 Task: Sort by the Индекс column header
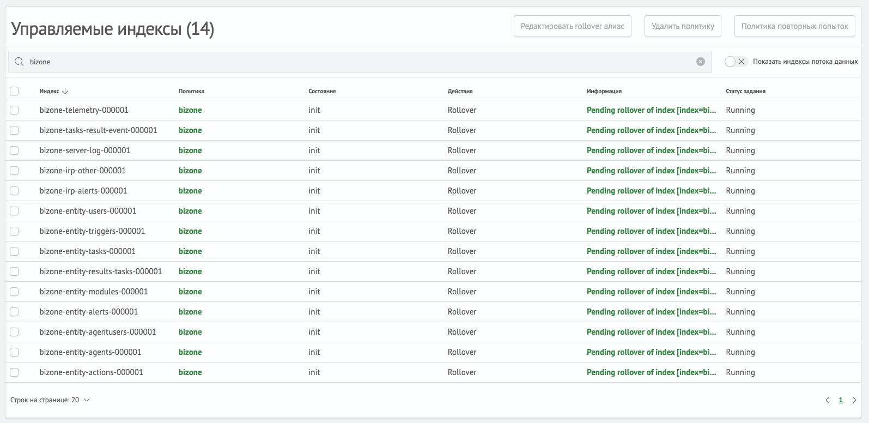(54, 91)
